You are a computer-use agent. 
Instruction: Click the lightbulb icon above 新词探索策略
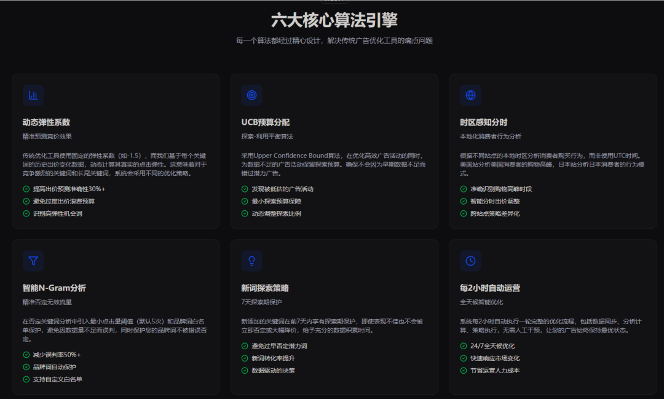(251, 261)
